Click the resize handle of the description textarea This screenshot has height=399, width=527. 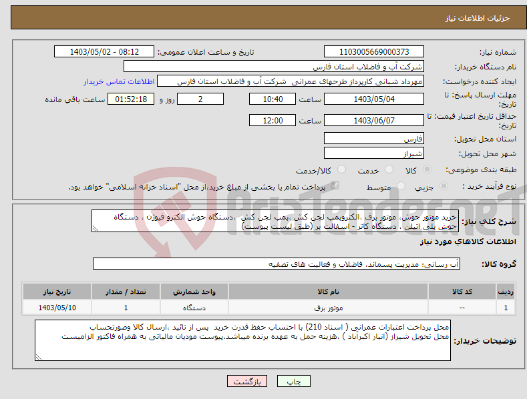click(96, 229)
